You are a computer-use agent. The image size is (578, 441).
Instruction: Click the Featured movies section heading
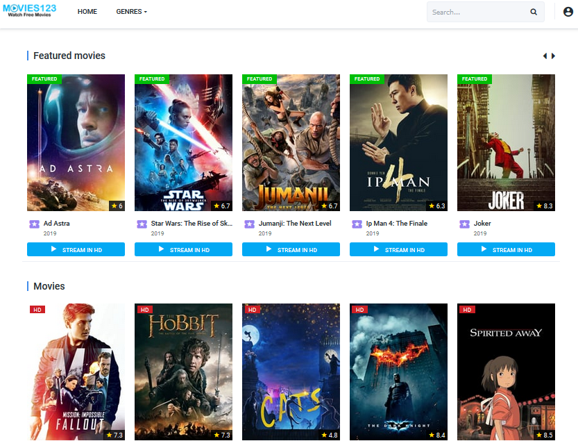point(69,56)
